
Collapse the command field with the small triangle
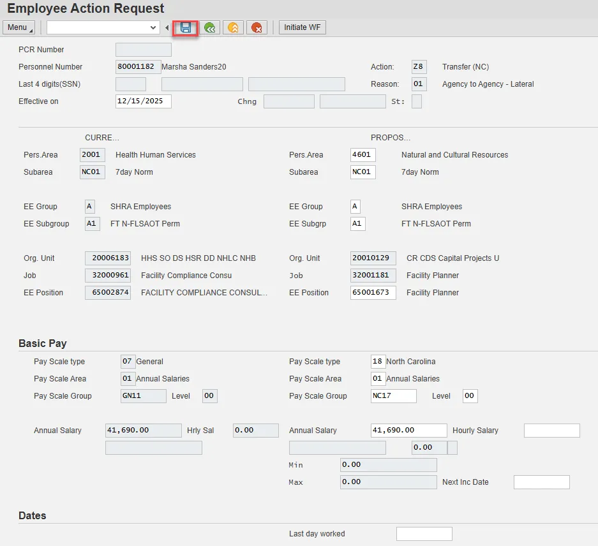[167, 27]
